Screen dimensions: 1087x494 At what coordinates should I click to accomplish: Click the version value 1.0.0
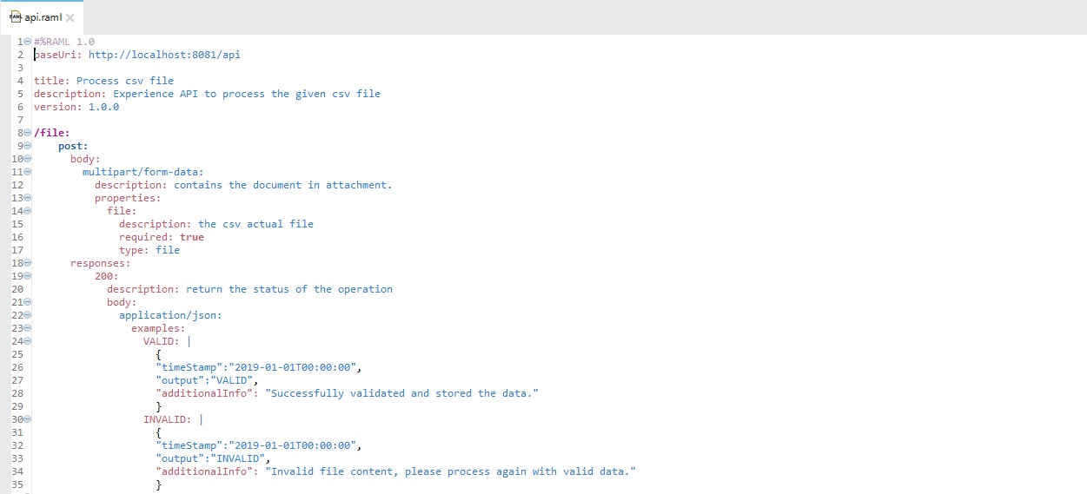(103, 107)
